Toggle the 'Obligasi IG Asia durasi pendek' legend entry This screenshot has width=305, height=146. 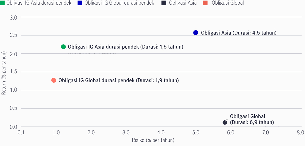[x=36, y=3]
